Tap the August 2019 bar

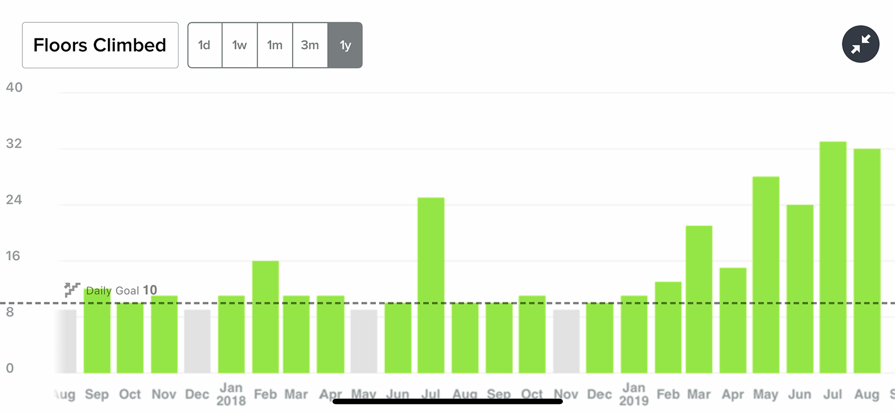tap(866, 260)
